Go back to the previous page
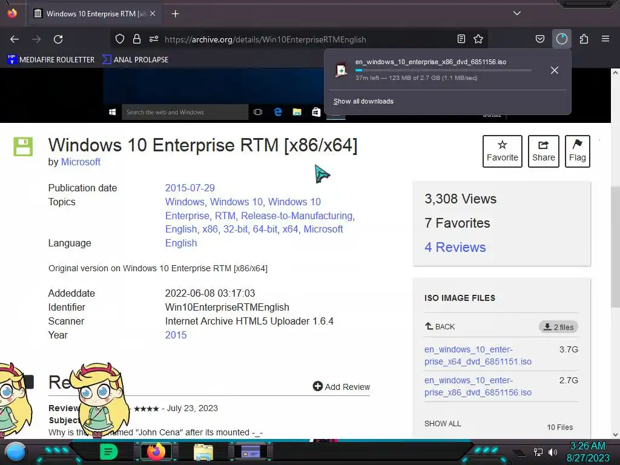The image size is (620, 465). click(x=15, y=39)
